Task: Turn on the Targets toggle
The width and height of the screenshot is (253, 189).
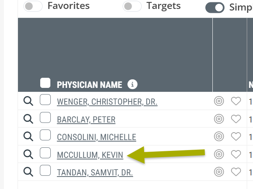Action: [x=132, y=6]
